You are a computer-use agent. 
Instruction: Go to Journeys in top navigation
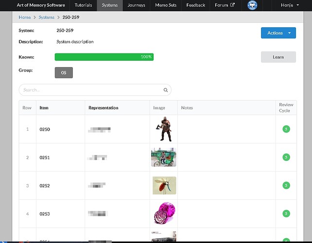tap(136, 5)
